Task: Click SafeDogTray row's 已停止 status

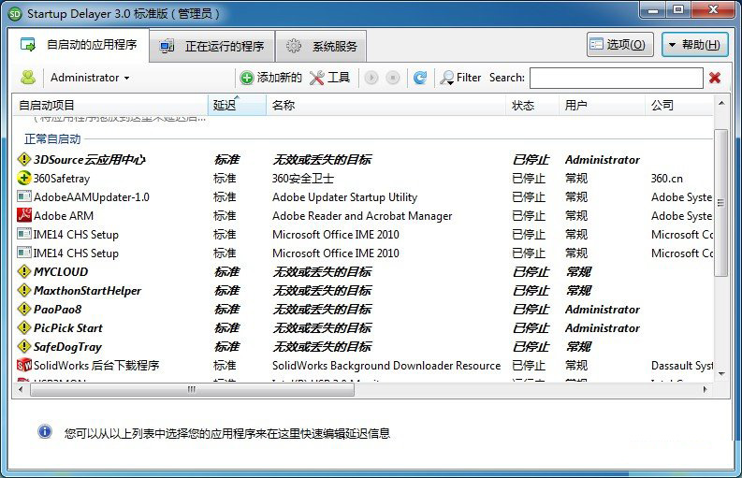Action: click(531, 346)
